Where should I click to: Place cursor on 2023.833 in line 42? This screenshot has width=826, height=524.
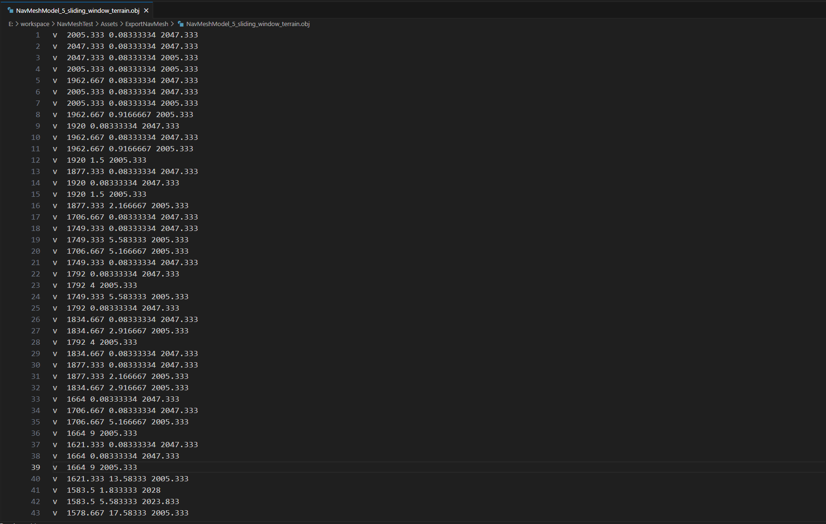pyautogui.click(x=160, y=502)
